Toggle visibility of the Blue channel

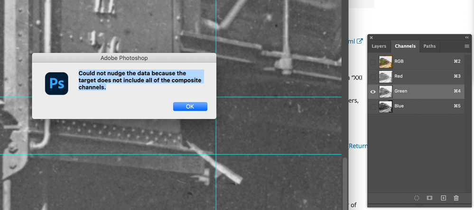pyautogui.click(x=373, y=107)
